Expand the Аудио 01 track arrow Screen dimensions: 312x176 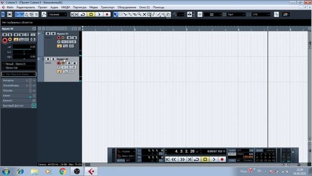point(39,34)
